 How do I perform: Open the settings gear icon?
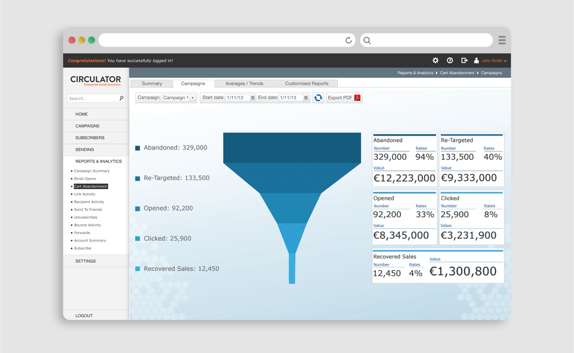click(x=435, y=60)
